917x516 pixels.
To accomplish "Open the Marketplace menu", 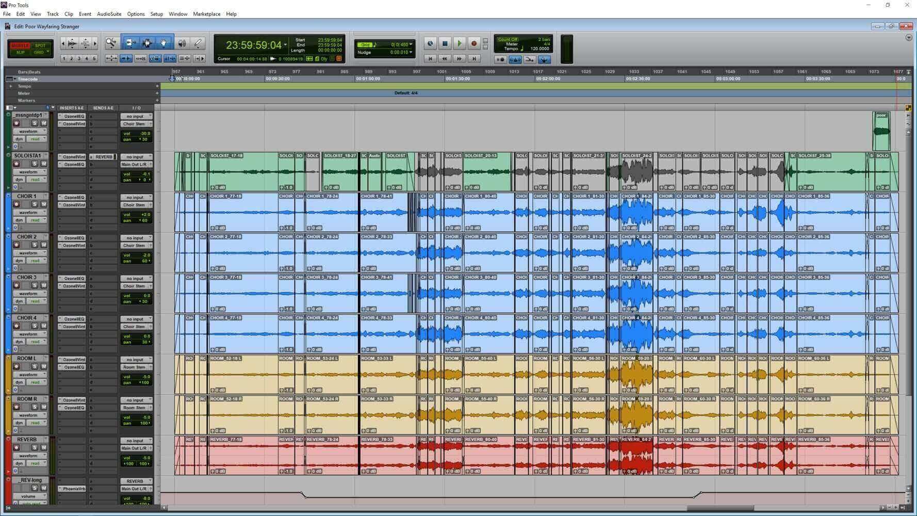I will click(206, 14).
